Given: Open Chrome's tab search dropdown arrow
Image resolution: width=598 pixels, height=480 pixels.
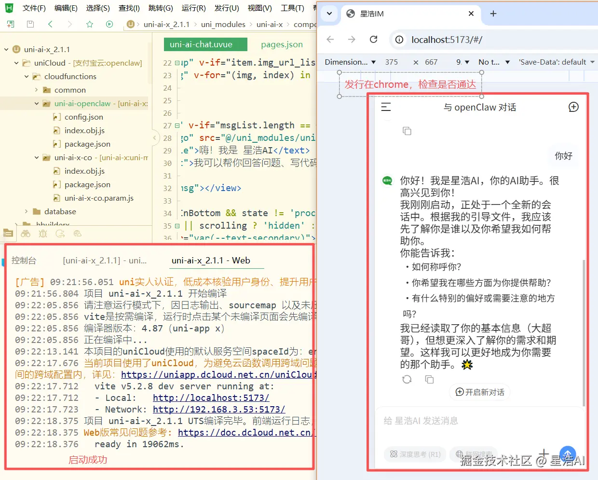Looking at the screenshot, I should point(329,14).
